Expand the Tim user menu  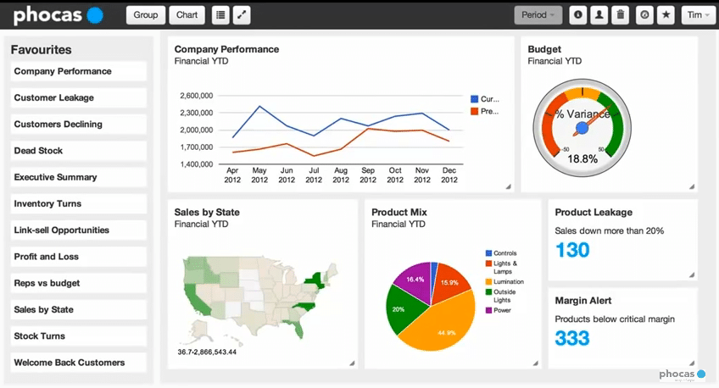[699, 15]
